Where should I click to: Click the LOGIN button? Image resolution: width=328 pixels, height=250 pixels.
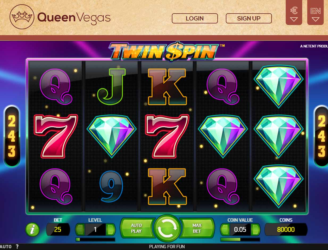click(x=195, y=18)
